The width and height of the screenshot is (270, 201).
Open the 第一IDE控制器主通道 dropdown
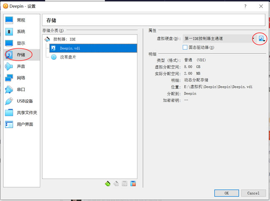pos(219,39)
